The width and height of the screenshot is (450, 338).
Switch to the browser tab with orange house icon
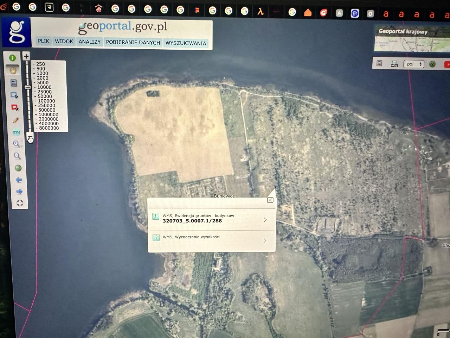(x=308, y=13)
